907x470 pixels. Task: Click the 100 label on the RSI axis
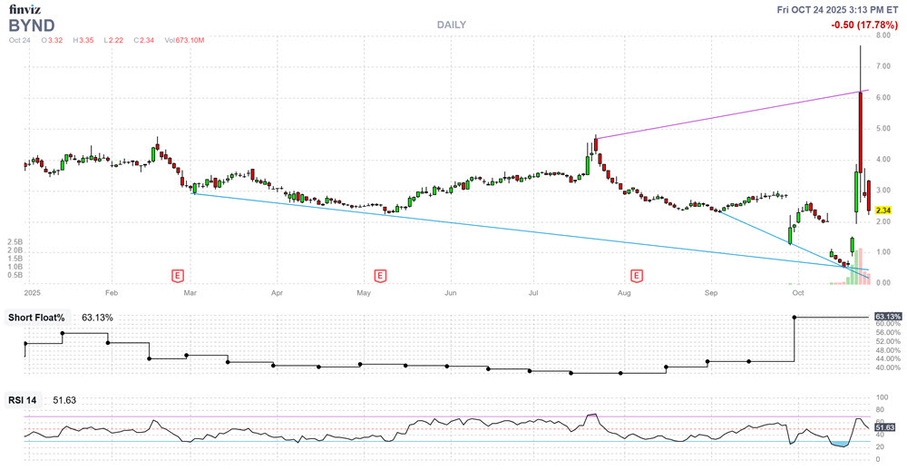click(883, 397)
